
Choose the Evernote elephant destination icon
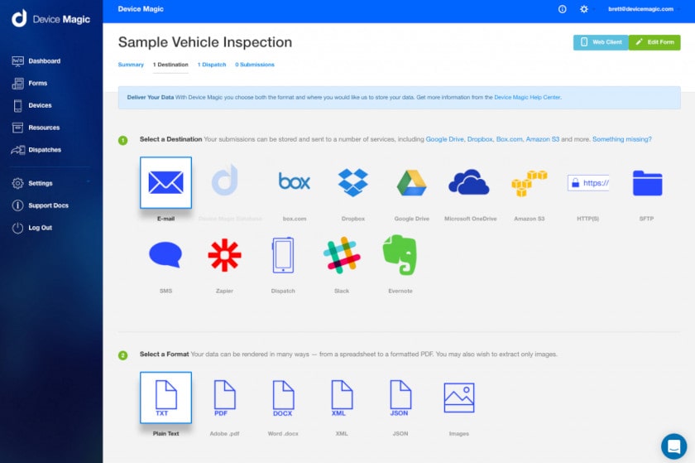(400, 255)
